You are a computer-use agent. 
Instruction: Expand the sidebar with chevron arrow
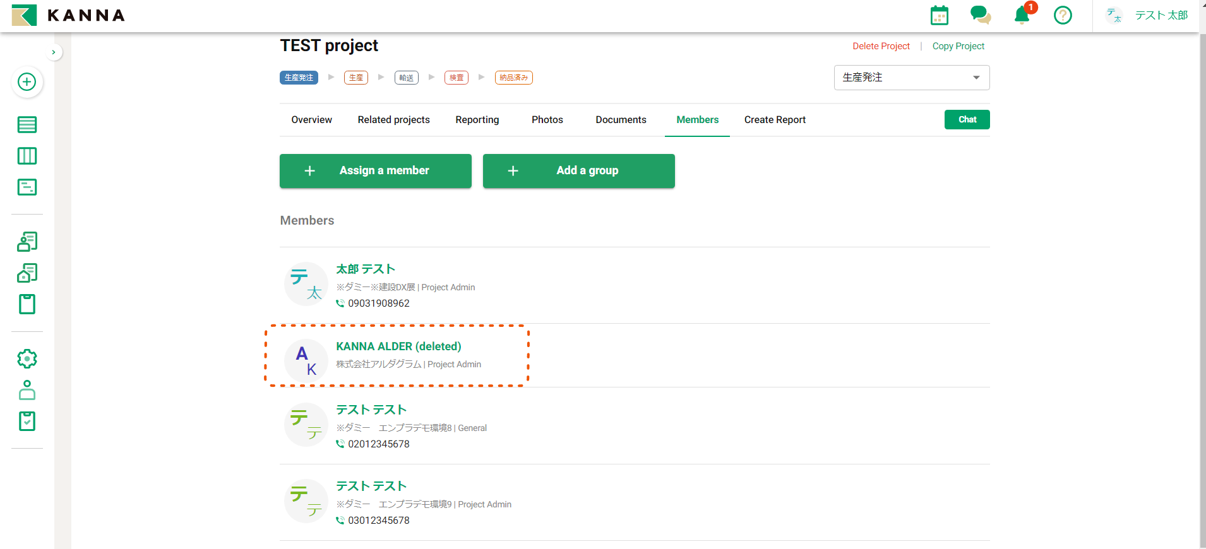(x=54, y=52)
